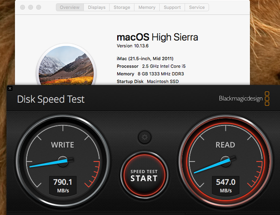Click the READ gauge dial
Image resolution: width=280 pixels, height=215 pixels.
(225, 162)
